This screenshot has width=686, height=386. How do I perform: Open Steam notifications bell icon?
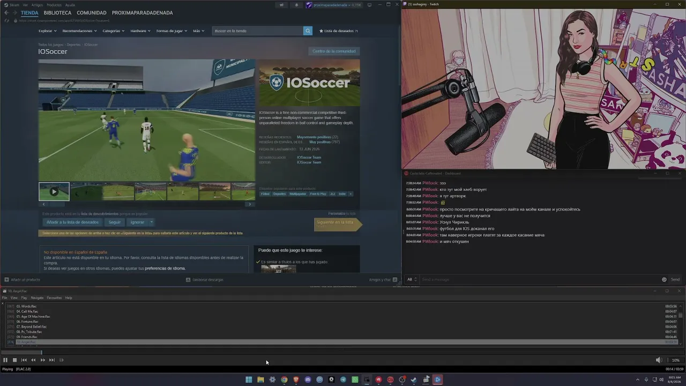(x=296, y=5)
